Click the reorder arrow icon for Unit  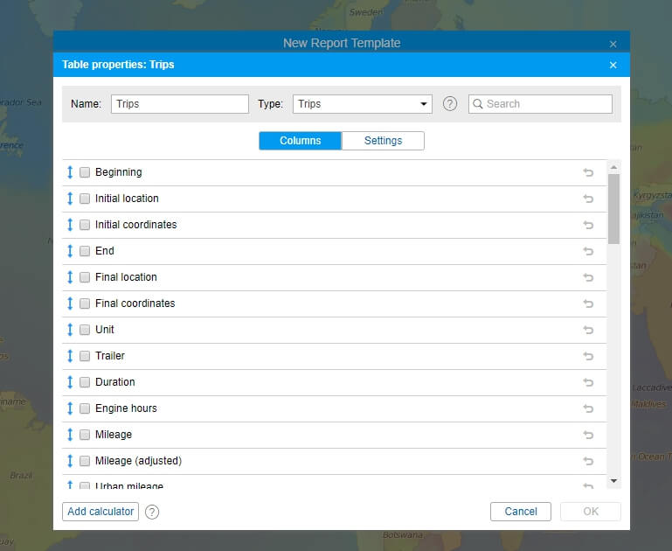pos(70,330)
